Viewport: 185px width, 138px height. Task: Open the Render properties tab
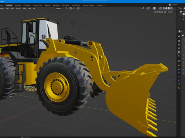pos(179,41)
